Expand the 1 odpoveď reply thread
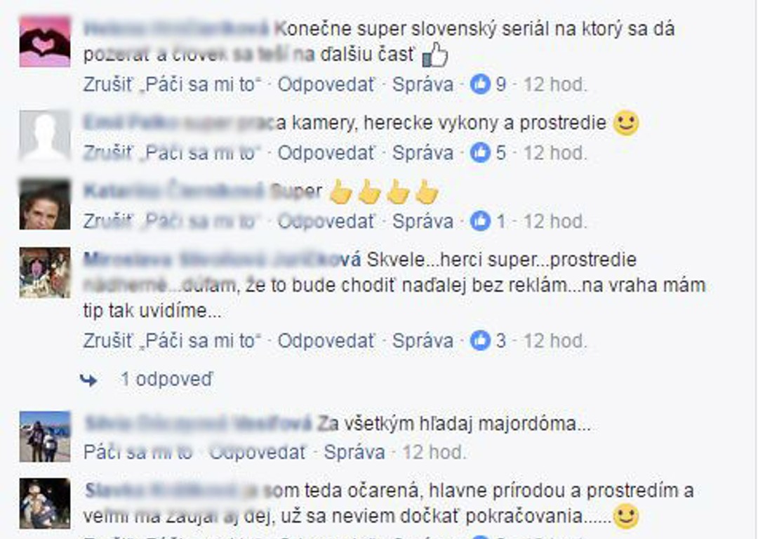The width and height of the screenshot is (758, 539). point(166,380)
